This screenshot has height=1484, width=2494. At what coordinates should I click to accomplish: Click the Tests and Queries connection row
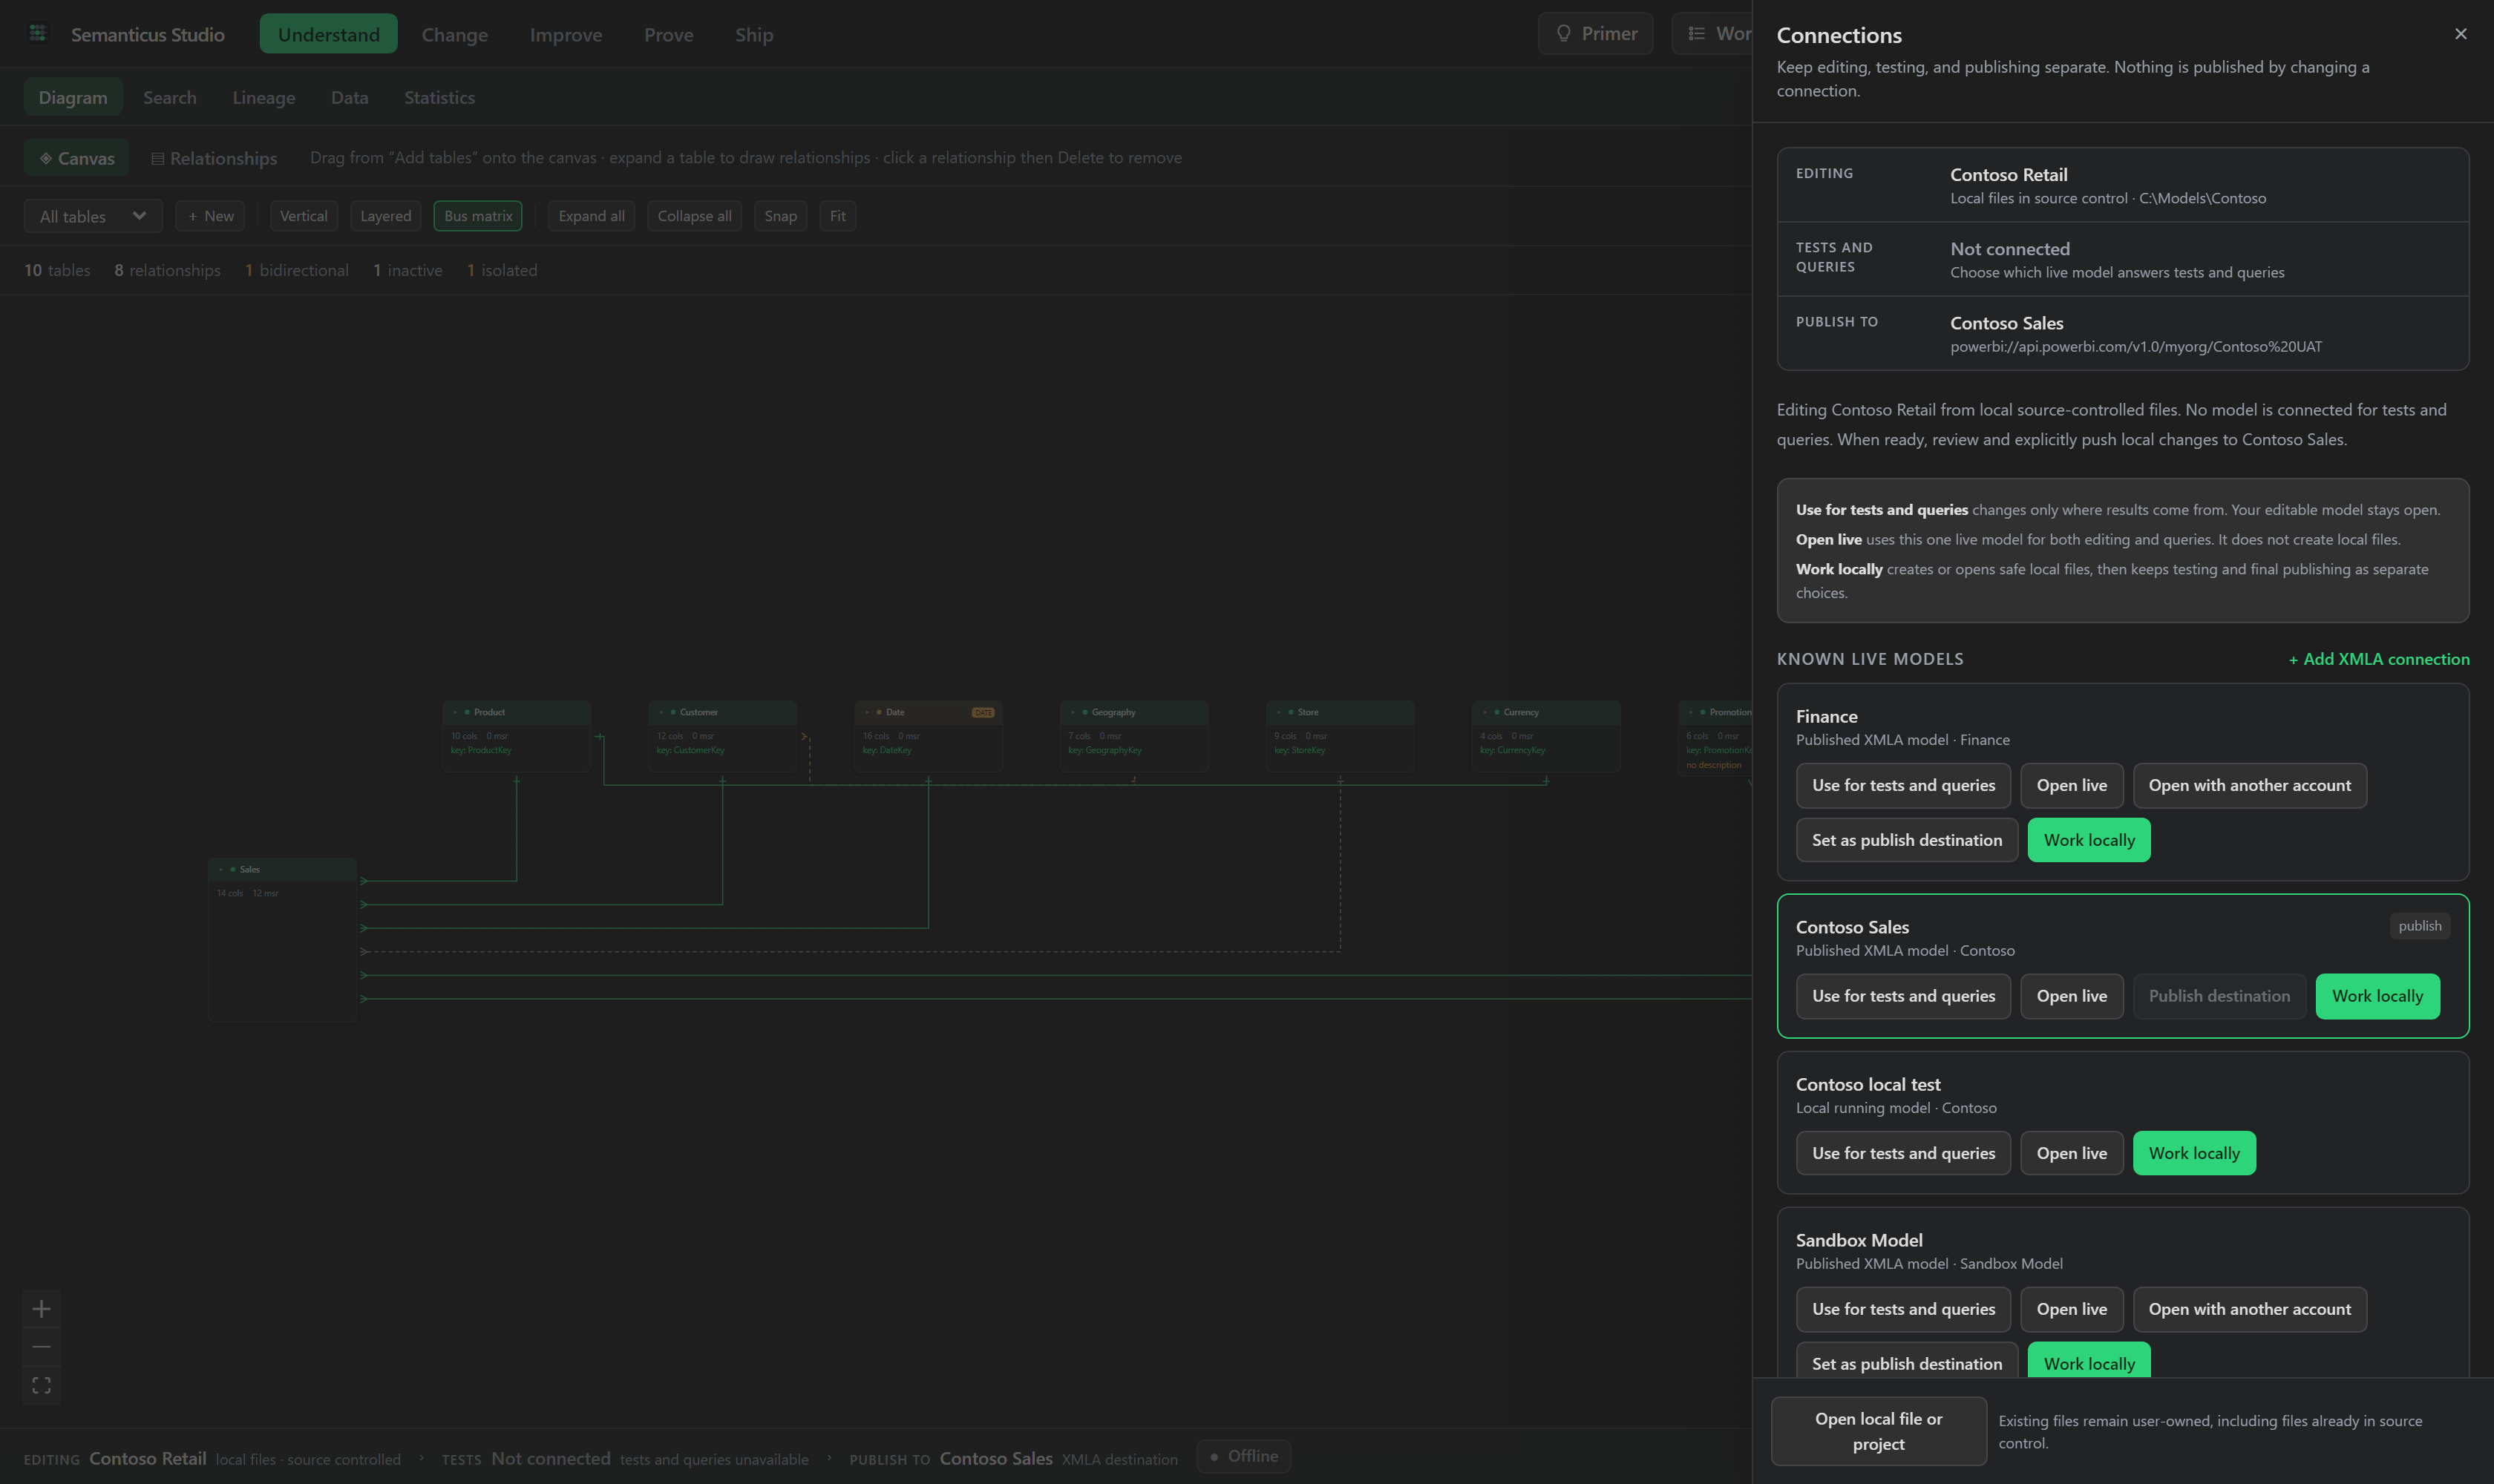tap(2123, 259)
